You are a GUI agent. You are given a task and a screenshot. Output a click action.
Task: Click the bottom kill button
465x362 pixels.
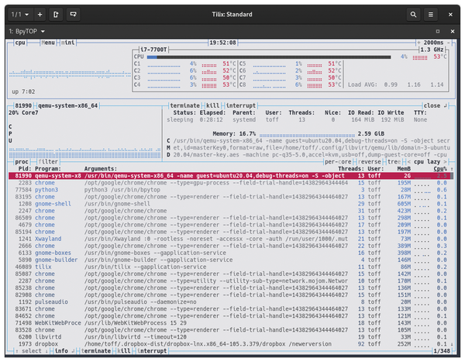pyautogui.click(x=124, y=351)
